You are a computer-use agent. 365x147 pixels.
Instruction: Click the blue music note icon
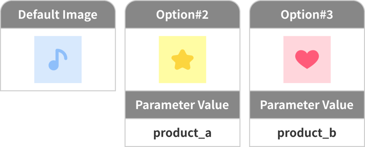58,59
